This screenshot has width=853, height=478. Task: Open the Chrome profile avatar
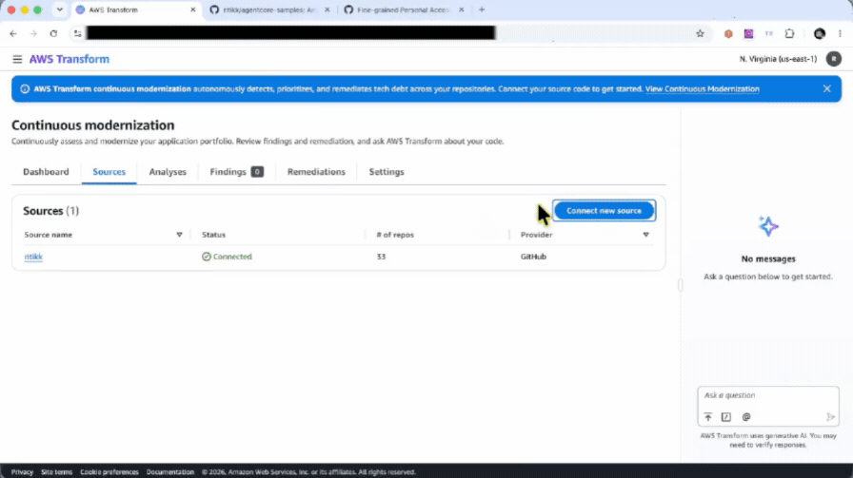pos(820,33)
